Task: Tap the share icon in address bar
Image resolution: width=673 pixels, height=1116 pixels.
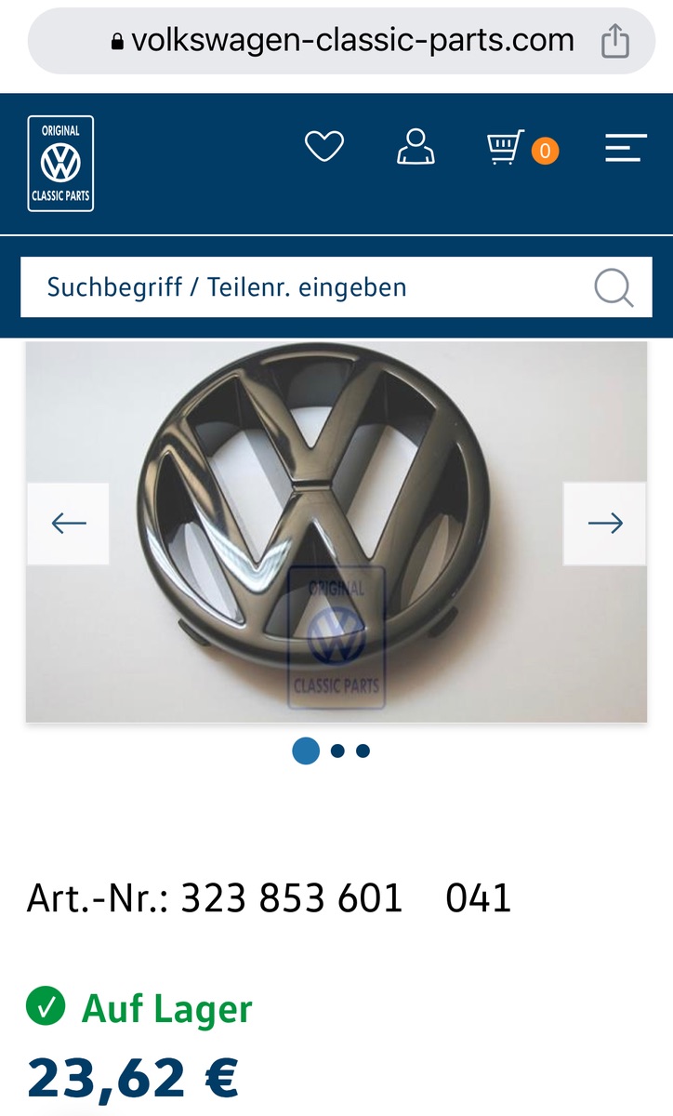Action: [x=615, y=41]
